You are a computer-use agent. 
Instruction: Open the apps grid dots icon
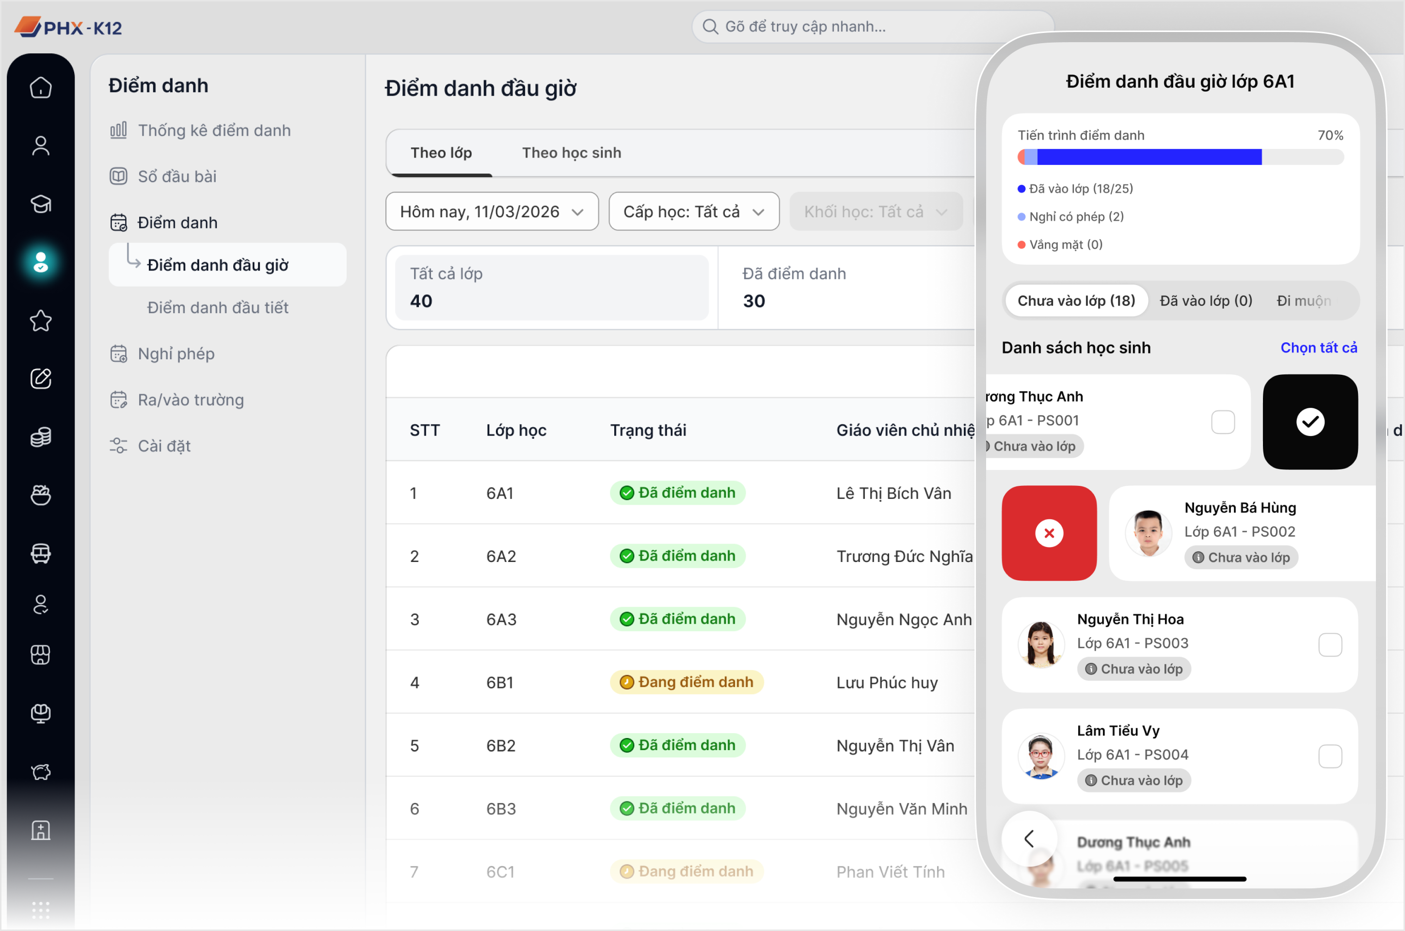[41, 910]
